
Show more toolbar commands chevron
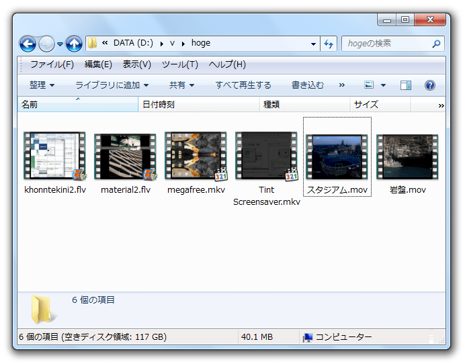[342, 85]
